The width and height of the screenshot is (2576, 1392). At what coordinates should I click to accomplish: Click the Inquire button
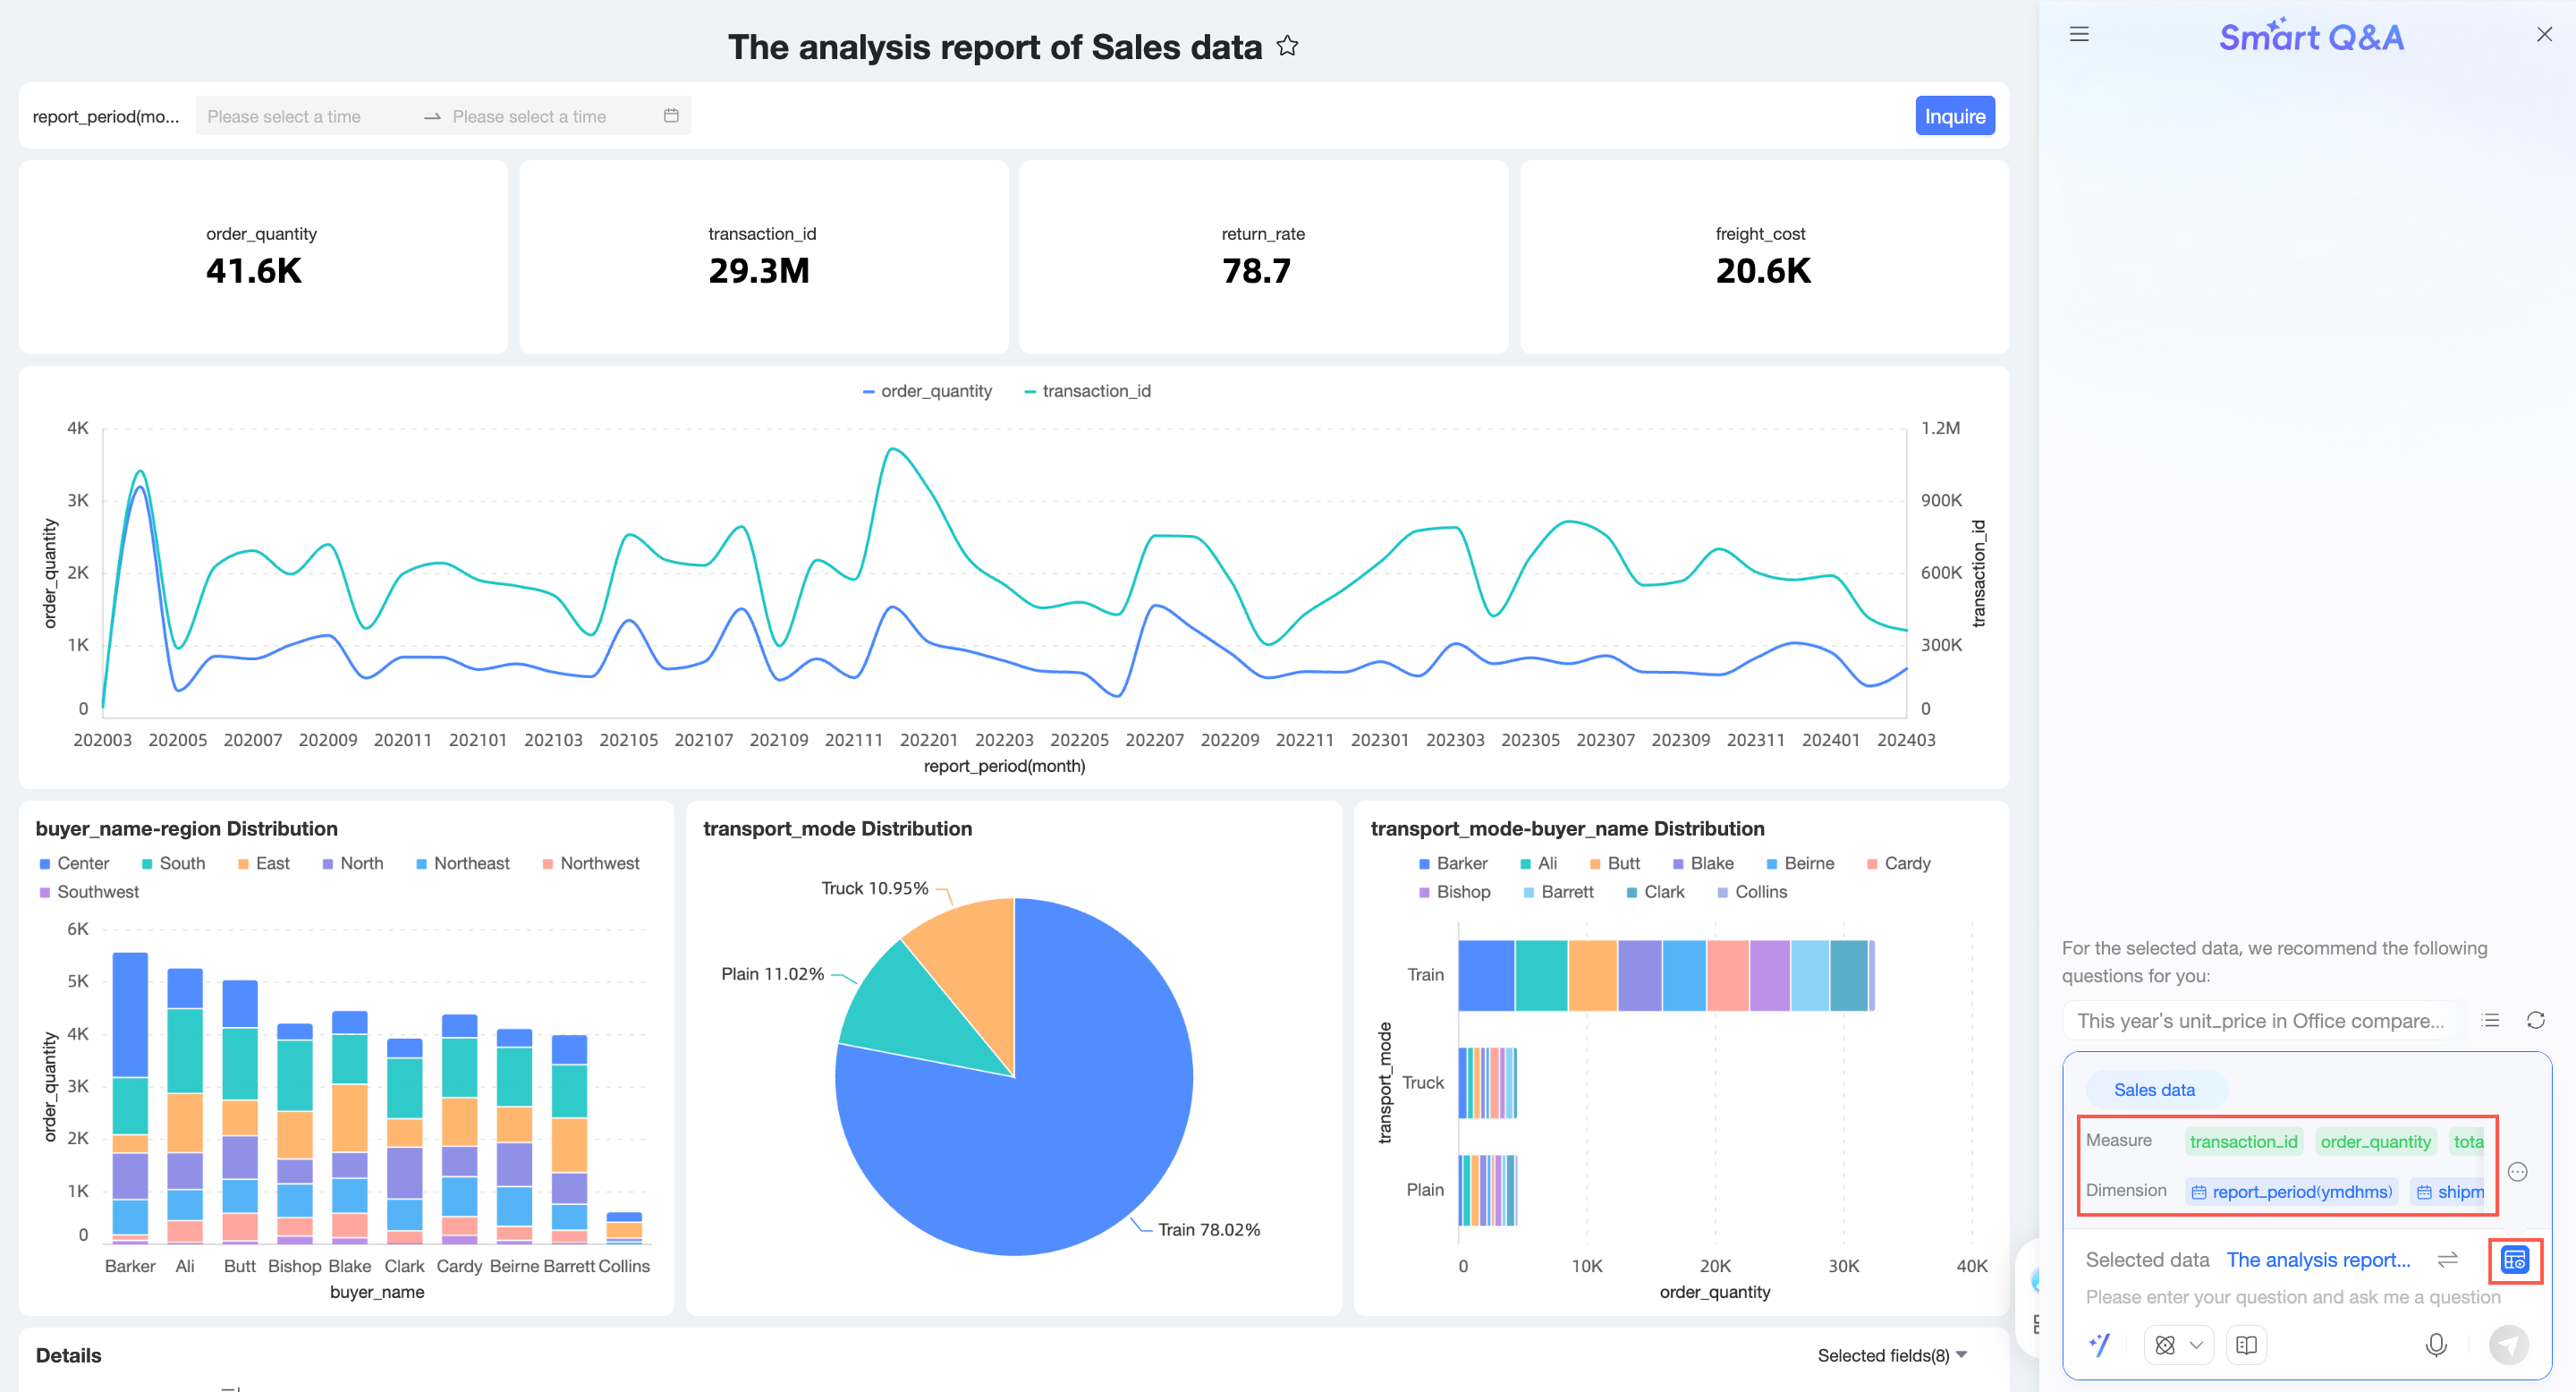(x=1954, y=116)
